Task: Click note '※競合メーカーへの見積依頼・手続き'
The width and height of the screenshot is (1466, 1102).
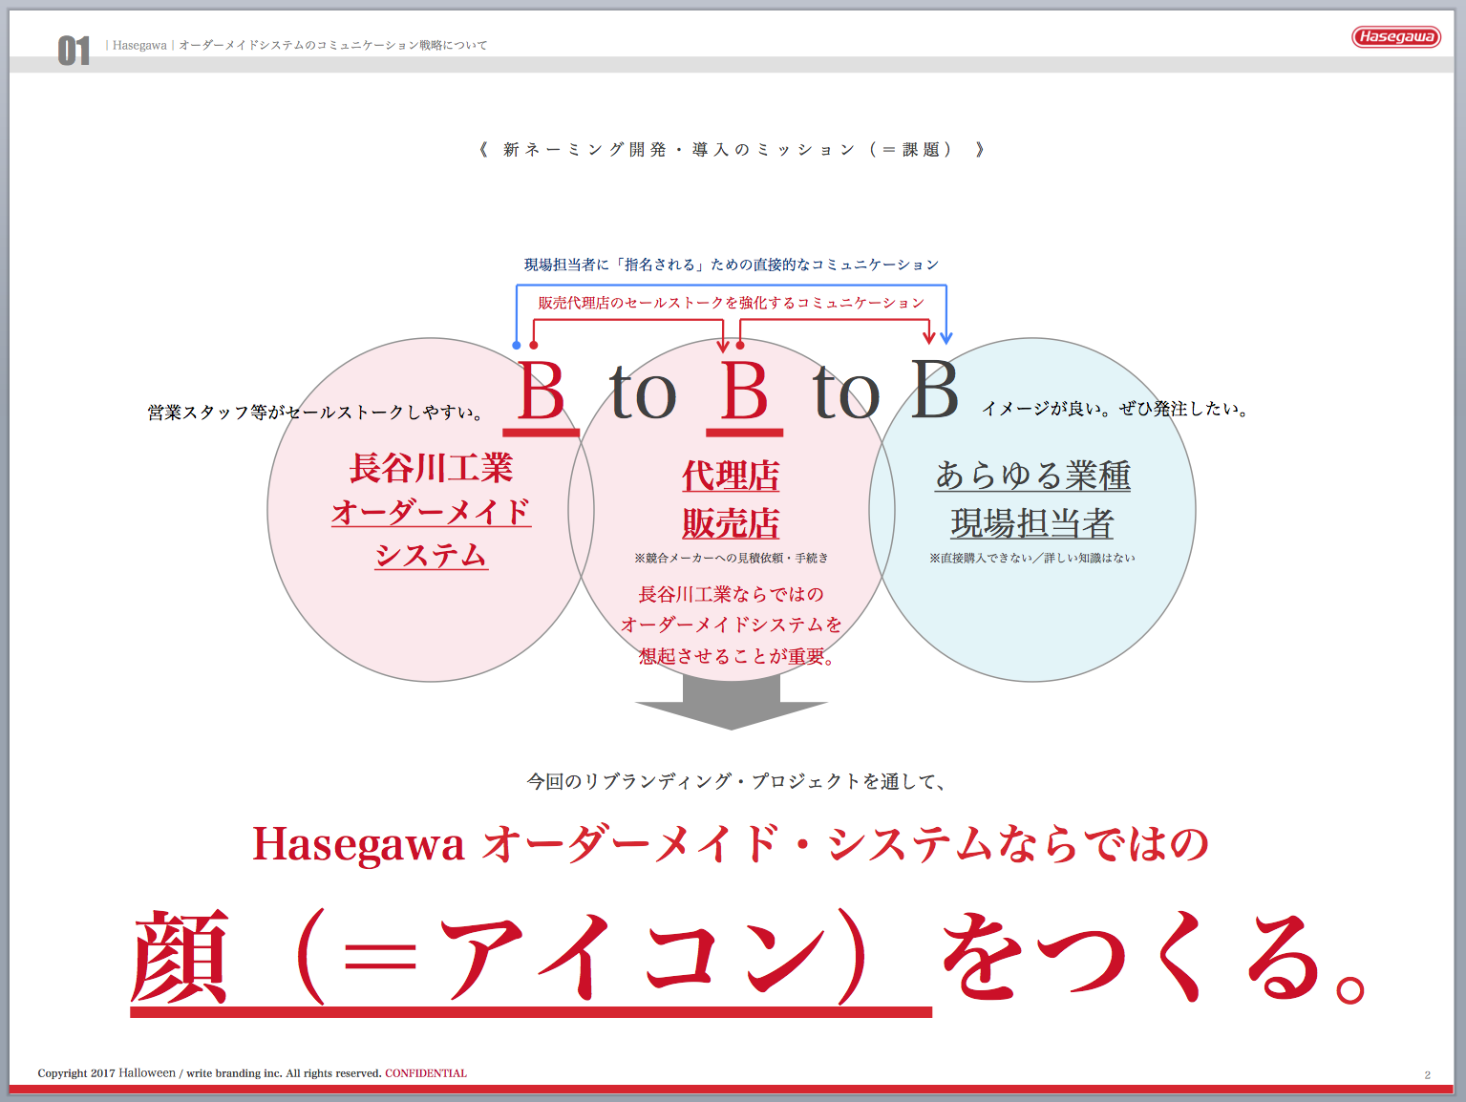Action: [x=732, y=558]
